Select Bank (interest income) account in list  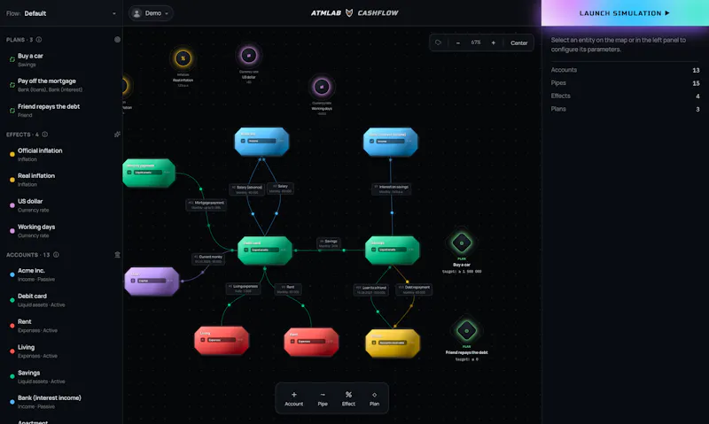coord(61,402)
